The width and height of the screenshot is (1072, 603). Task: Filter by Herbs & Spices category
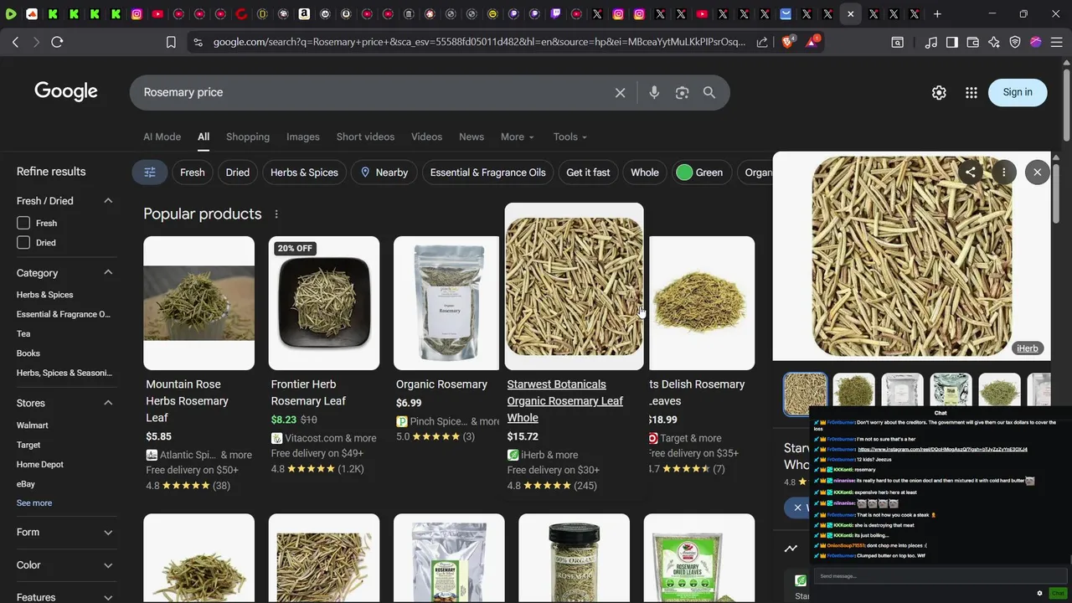click(45, 295)
